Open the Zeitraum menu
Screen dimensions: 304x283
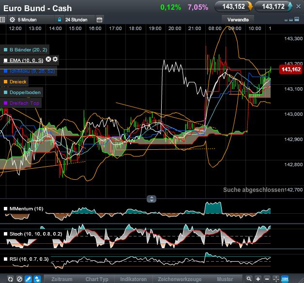pos(62,279)
